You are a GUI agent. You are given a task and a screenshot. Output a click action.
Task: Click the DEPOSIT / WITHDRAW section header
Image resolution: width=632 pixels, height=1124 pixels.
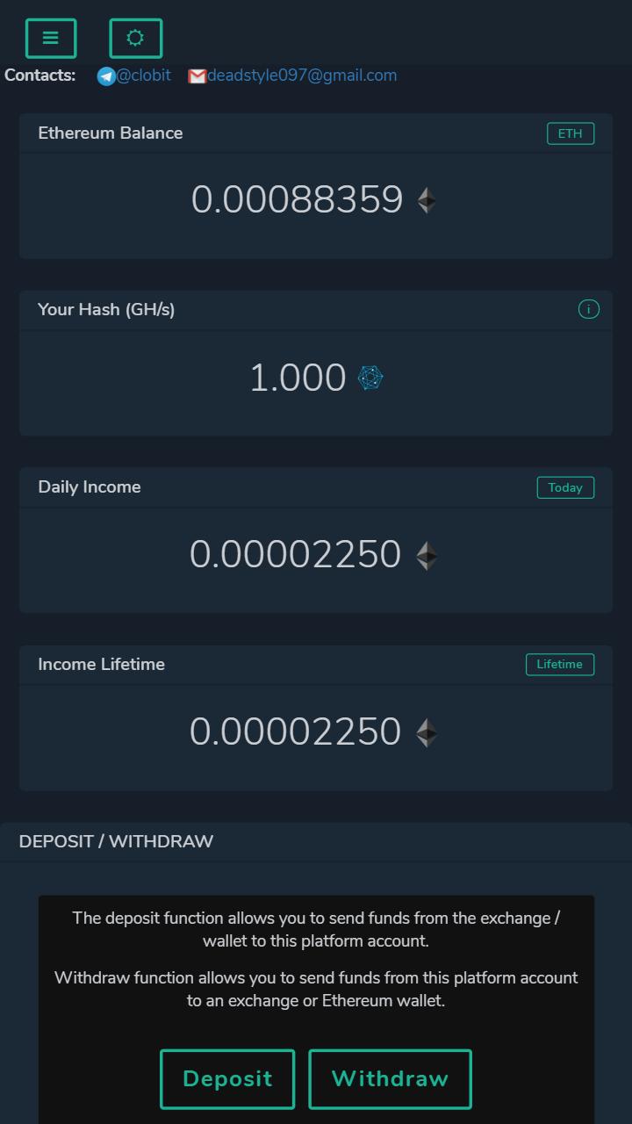tap(116, 841)
